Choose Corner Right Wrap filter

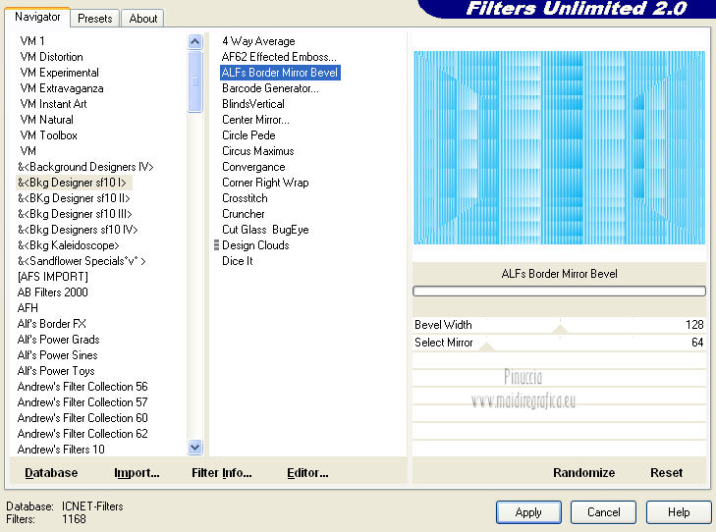265,183
